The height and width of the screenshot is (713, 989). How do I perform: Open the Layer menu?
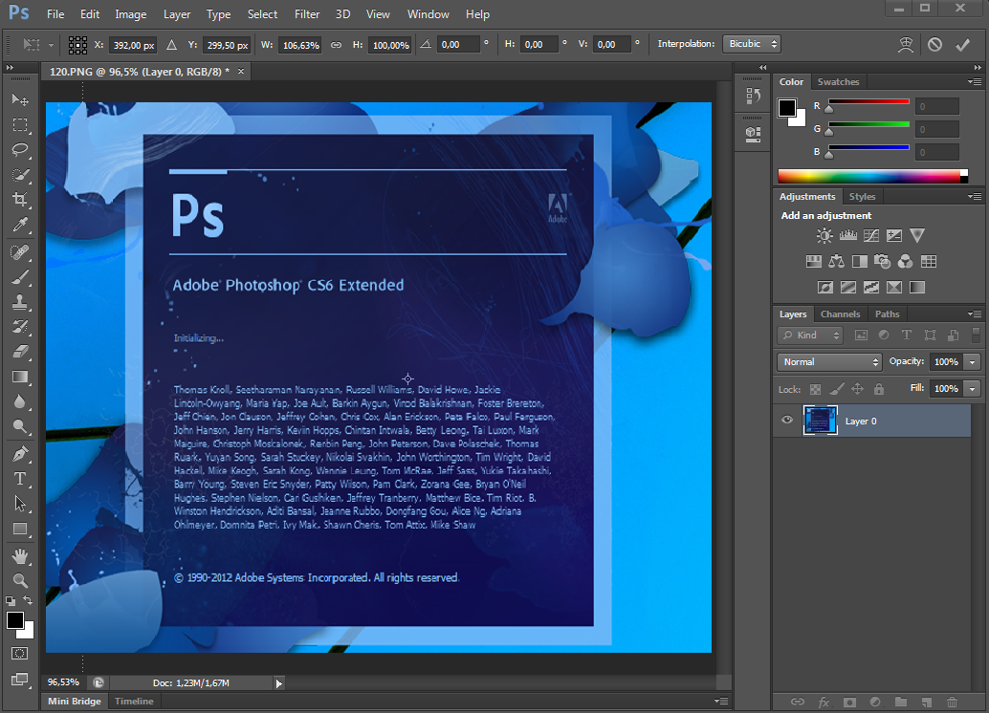[177, 14]
